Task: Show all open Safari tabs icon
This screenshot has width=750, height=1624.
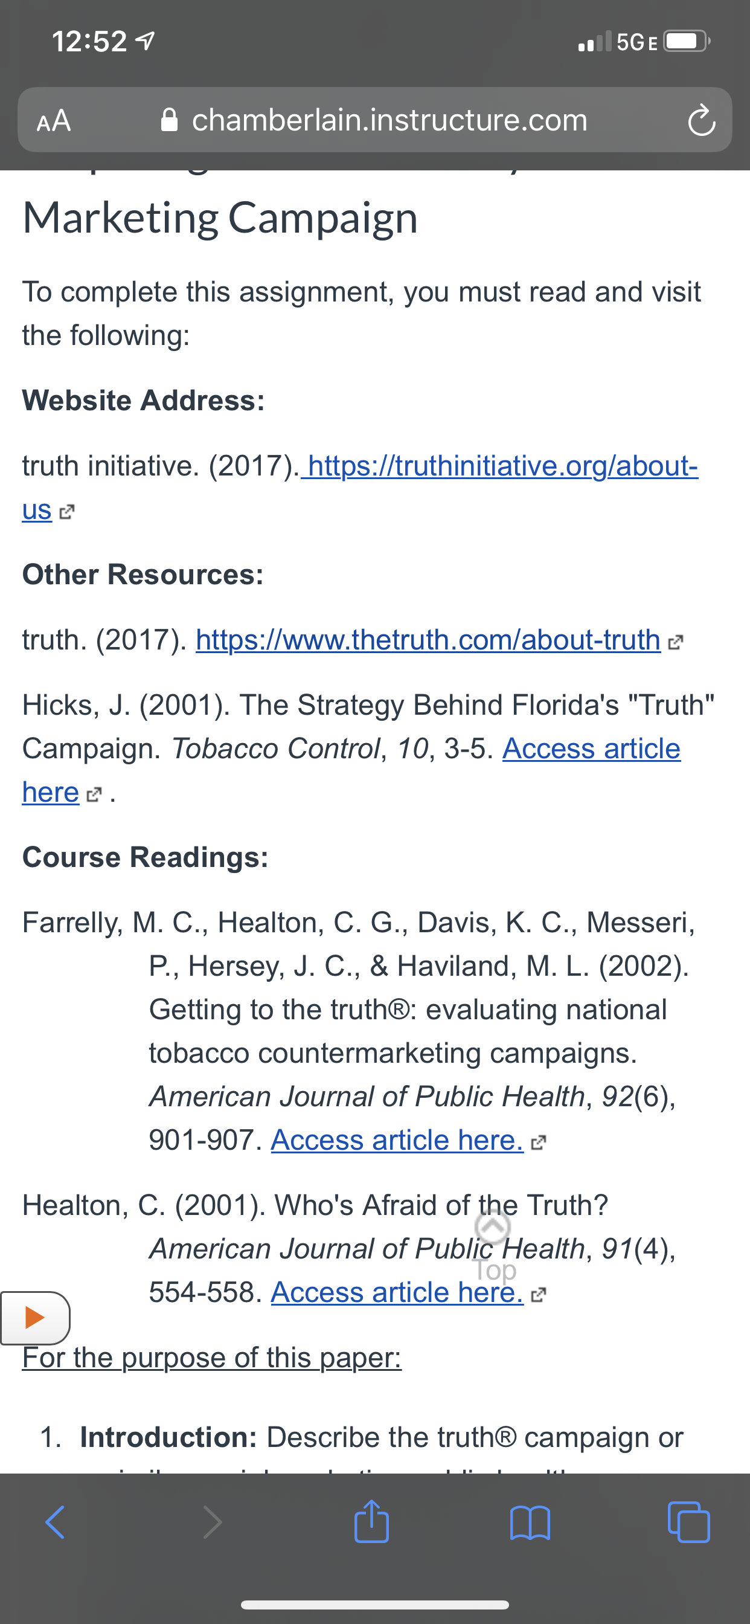Action: coord(688,1522)
